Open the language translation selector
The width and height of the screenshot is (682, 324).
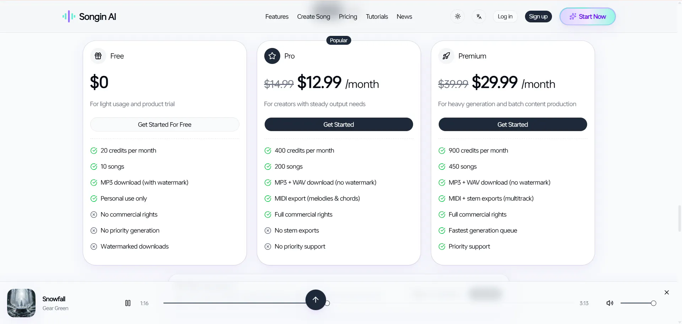[479, 16]
